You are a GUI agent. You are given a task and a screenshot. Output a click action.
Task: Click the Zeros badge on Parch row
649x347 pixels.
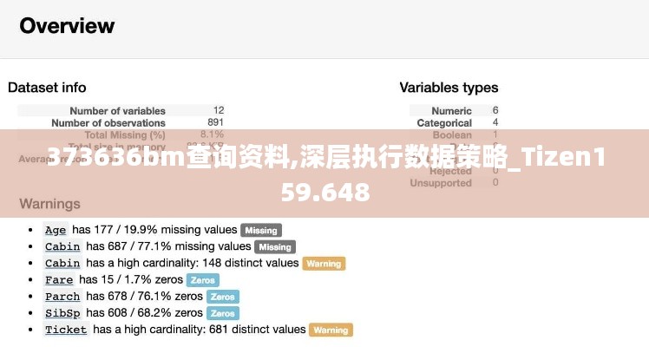click(x=223, y=297)
